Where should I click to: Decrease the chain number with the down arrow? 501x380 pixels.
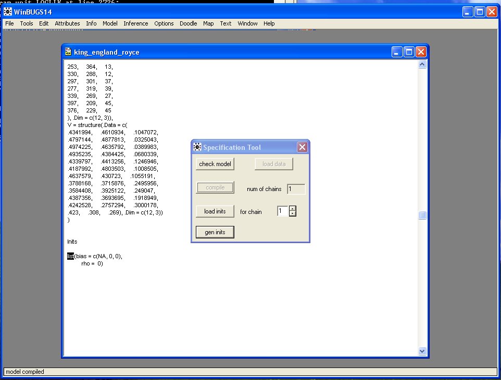pos(292,214)
